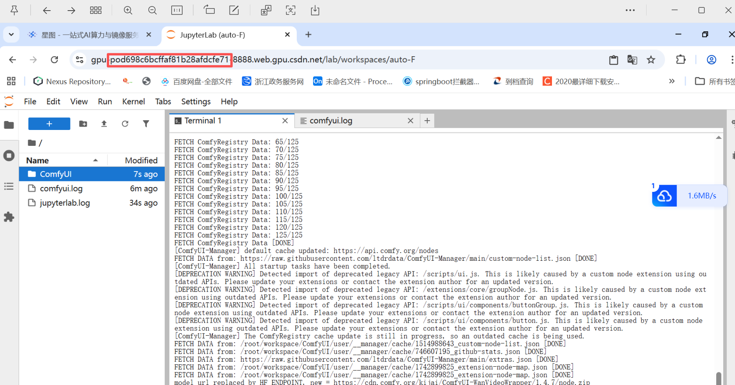Reload the JupyterLab page

[54, 60]
